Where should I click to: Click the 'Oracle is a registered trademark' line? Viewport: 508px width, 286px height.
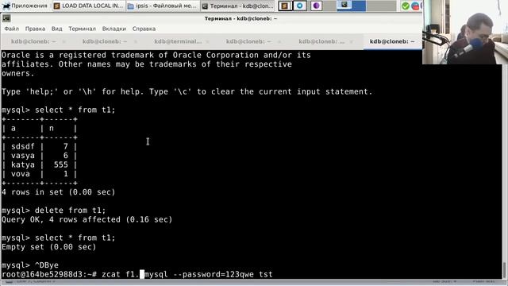(156, 55)
